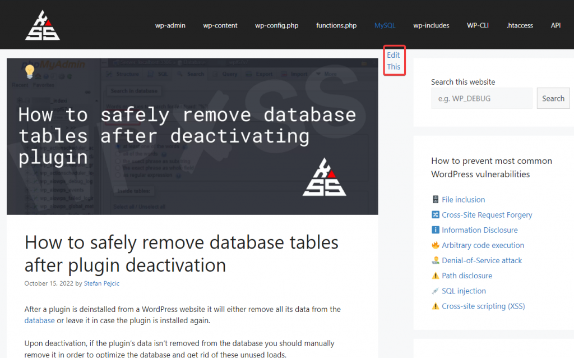Select the MySQL menu item

(385, 26)
